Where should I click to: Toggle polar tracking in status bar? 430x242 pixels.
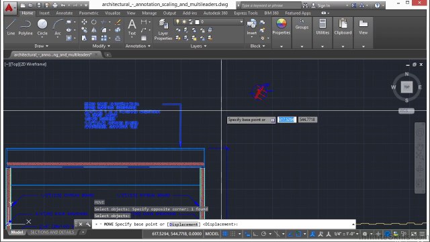pos(263,234)
